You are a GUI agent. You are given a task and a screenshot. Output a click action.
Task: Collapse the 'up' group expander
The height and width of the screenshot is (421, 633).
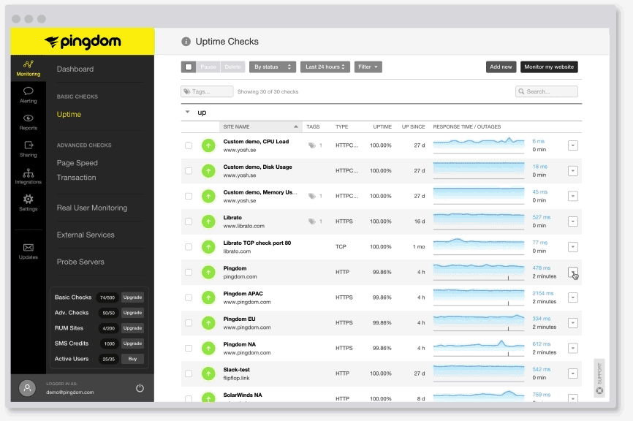tap(187, 112)
